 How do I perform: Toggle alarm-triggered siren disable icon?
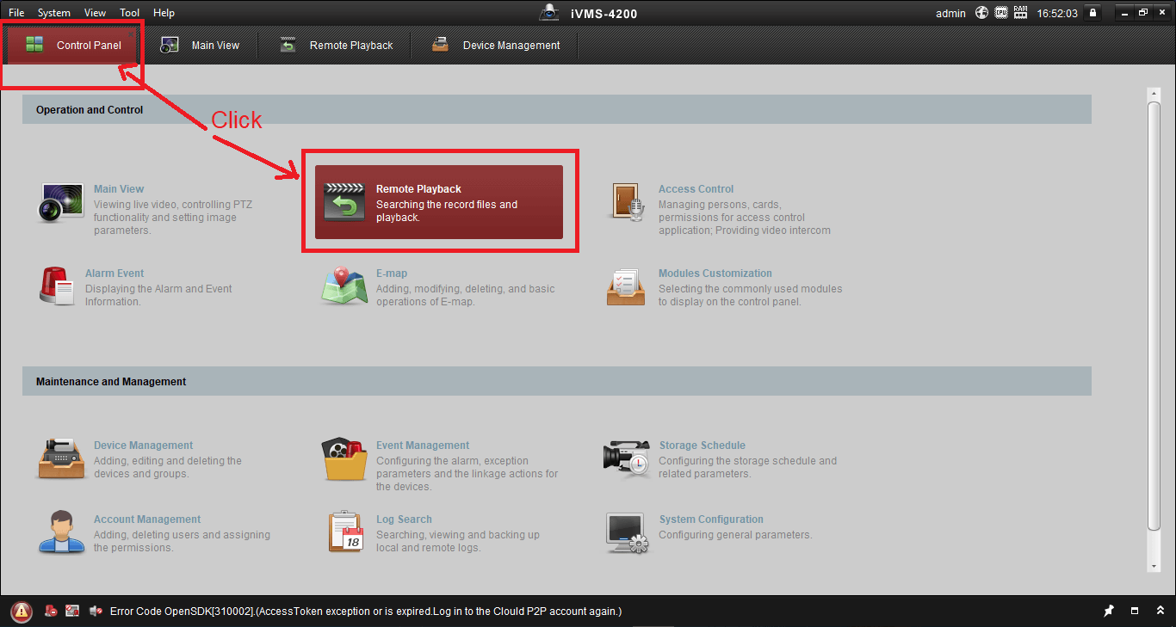tap(52, 612)
